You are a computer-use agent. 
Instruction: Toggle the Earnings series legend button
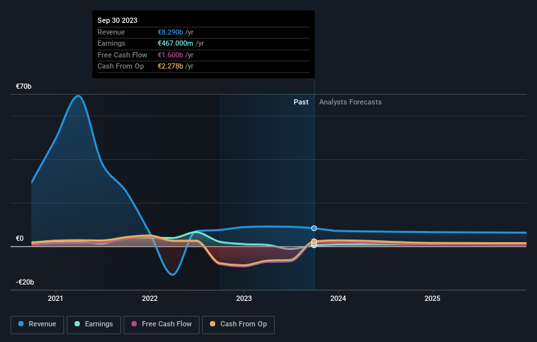pyautogui.click(x=94, y=324)
